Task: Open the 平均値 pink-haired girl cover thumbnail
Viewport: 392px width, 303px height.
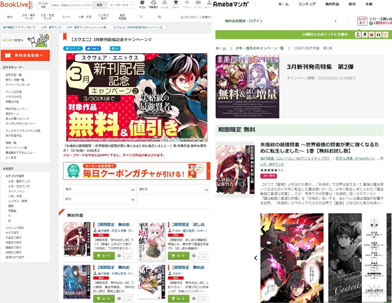Action: [x=152, y=241]
